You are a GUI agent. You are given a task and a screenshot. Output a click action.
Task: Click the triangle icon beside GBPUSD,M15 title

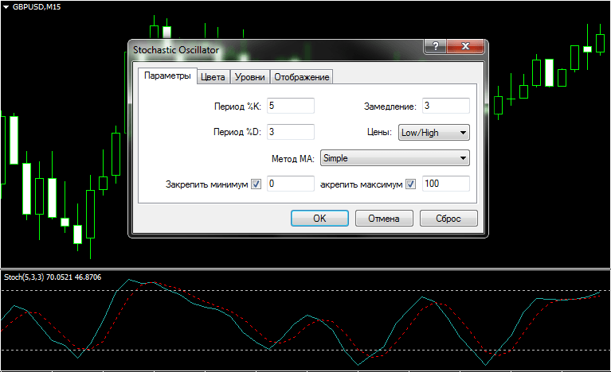(6, 6)
